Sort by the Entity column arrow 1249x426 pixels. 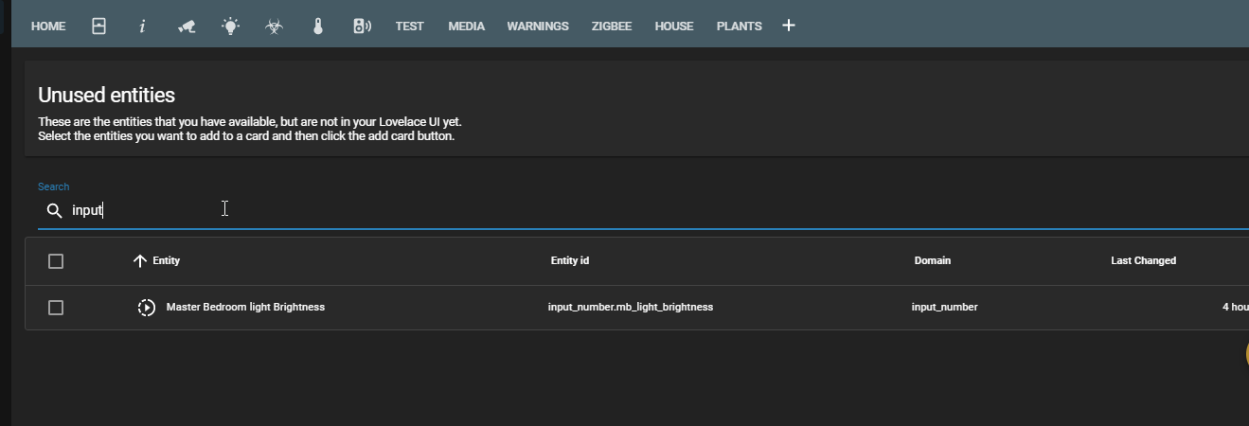[x=140, y=261]
